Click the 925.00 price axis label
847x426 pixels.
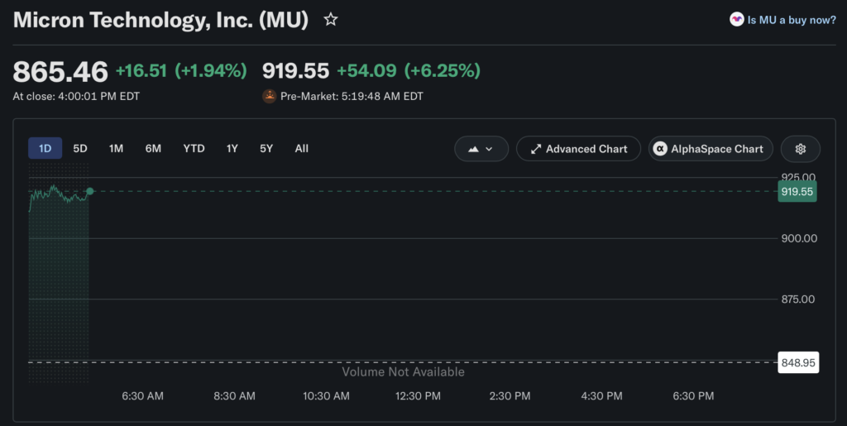coord(798,178)
